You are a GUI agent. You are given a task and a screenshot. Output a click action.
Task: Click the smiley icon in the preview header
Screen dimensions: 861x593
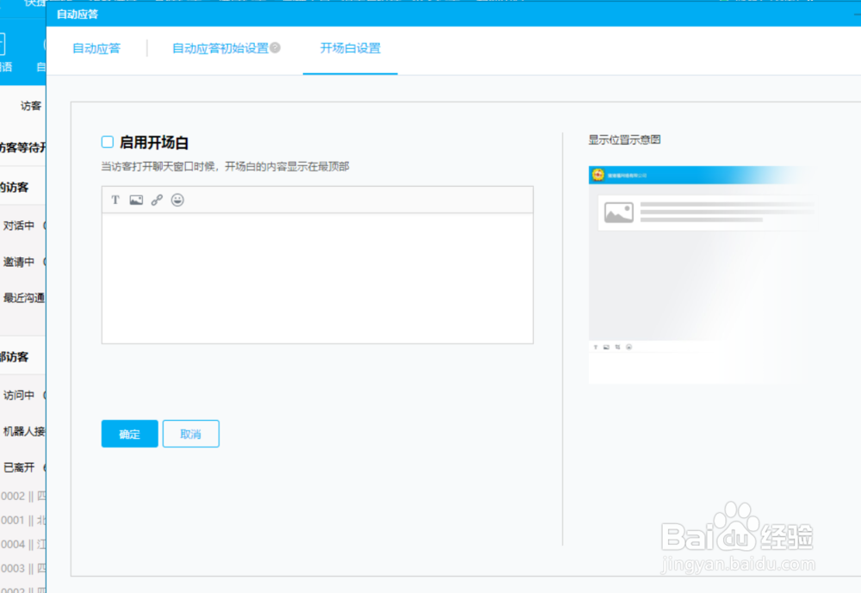[x=597, y=175]
